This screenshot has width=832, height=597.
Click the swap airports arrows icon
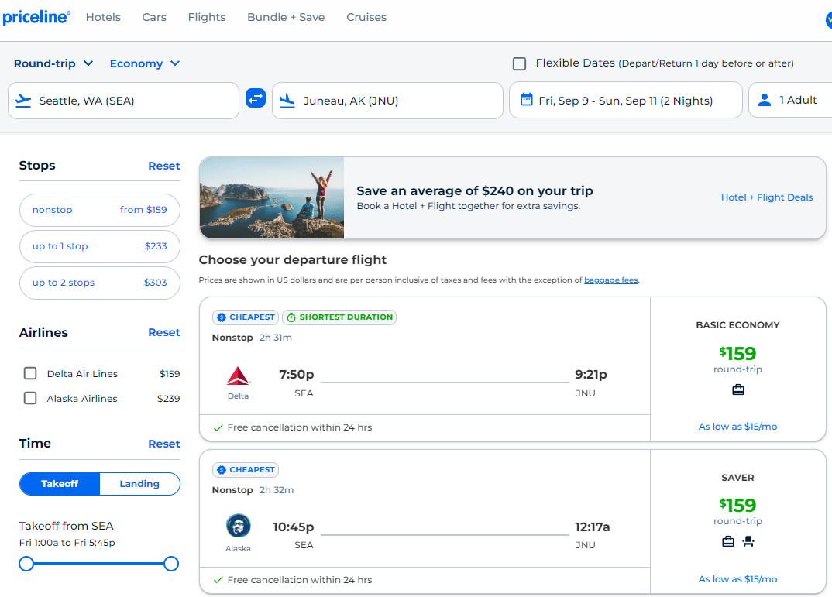tap(255, 99)
